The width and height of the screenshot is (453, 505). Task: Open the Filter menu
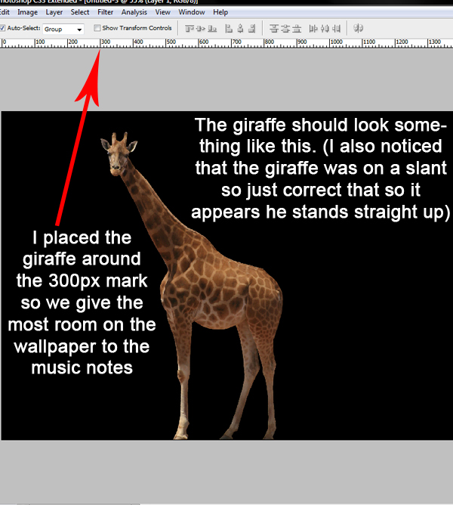tap(105, 12)
